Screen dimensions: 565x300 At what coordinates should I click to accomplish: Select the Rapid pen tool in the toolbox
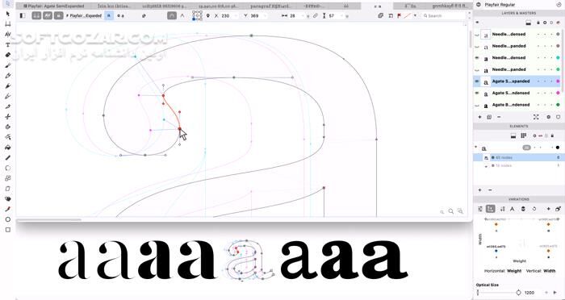[x=8, y=96]
